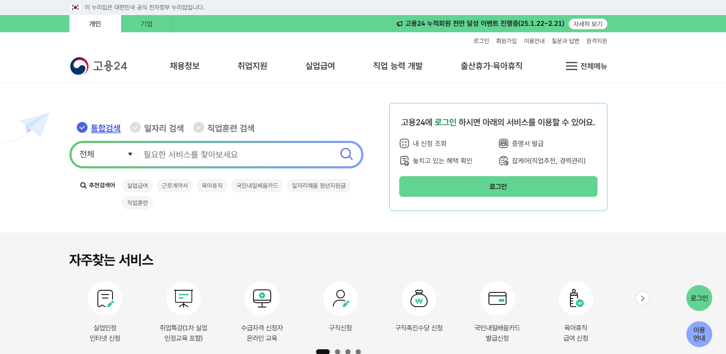Screen dimensions: 726x354
Task: Open 육아휴직 급여 신청 label
Action: tap(576, 333)
